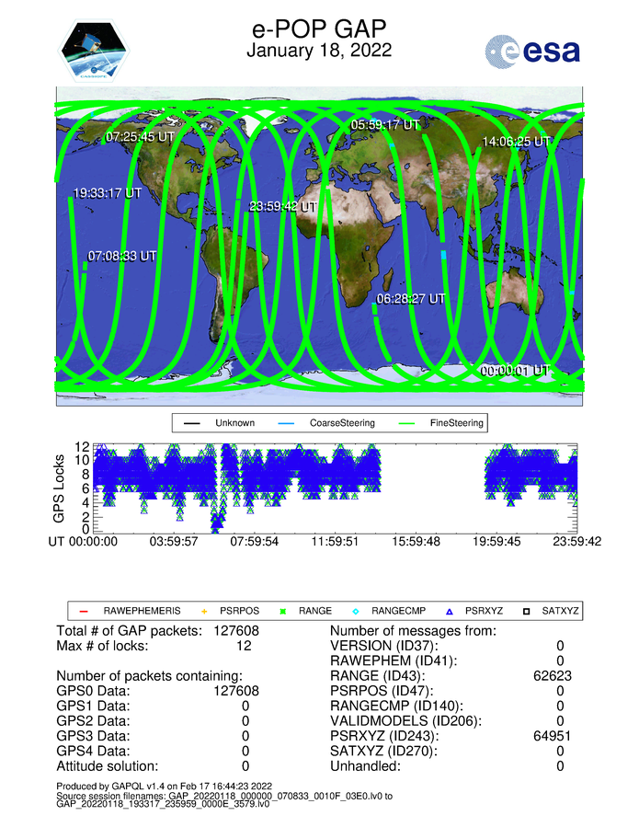The height and width of the screenshot is (827, 639).
Task: Select the 07:25:45 UT map timestamp
Action: tap(140, 136)
